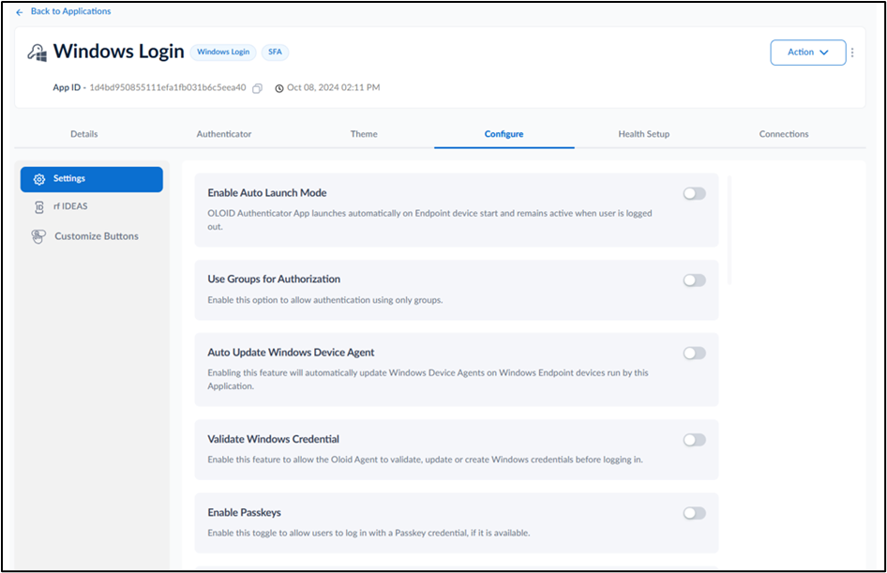
Task: Click the Passkey credential description text
Action: click(368, 533)
